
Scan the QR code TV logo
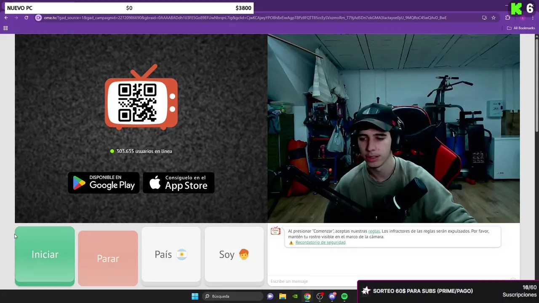pos(141,97)
